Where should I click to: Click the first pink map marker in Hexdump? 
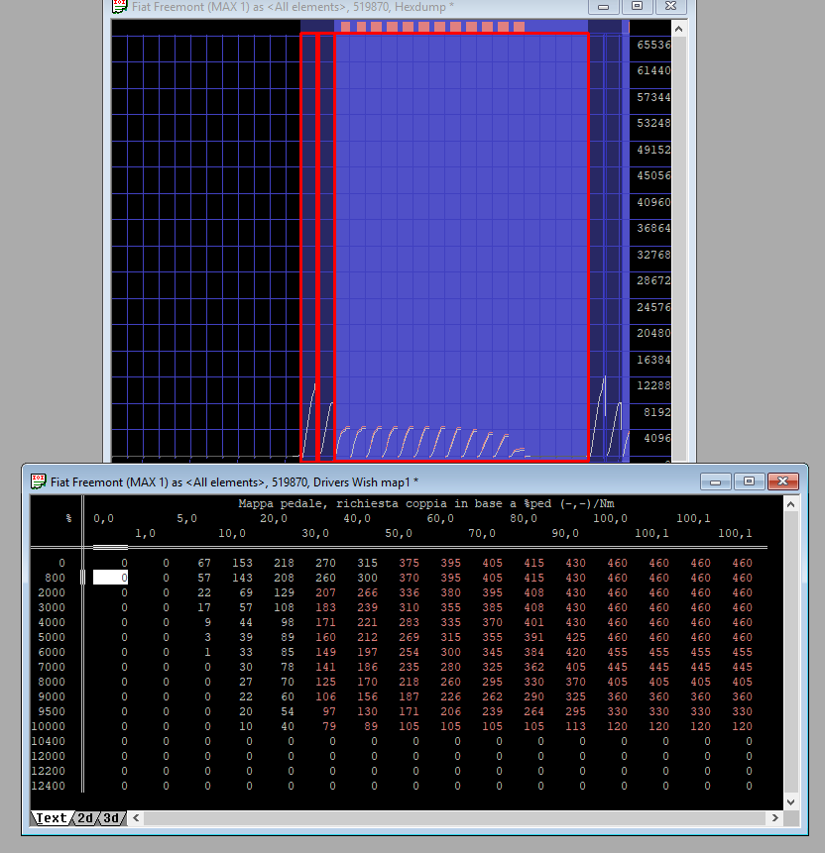(x=344, y=27)
